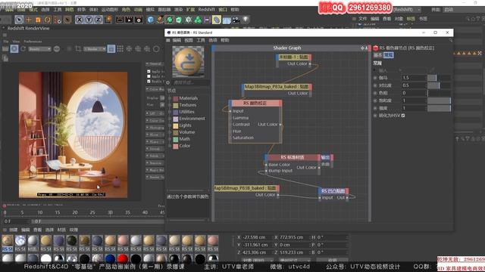Select the first RS St material thumbnail
Viewport: 485px width, 272px height.
tap(8, 243)
